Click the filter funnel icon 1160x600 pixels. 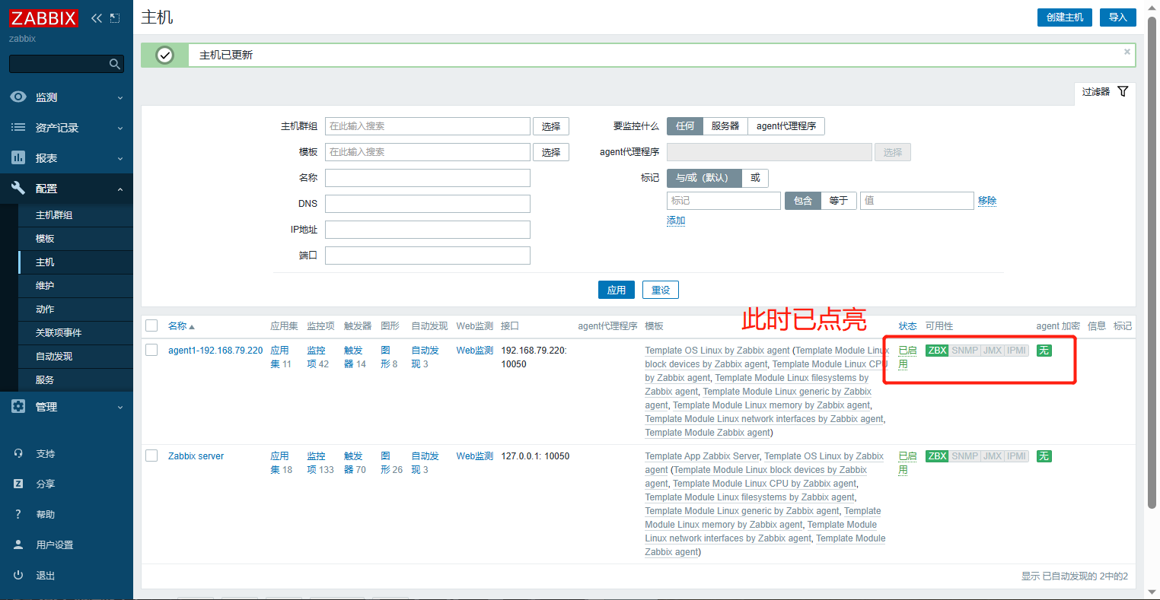pyautogui.click(x=1123, y=91)
